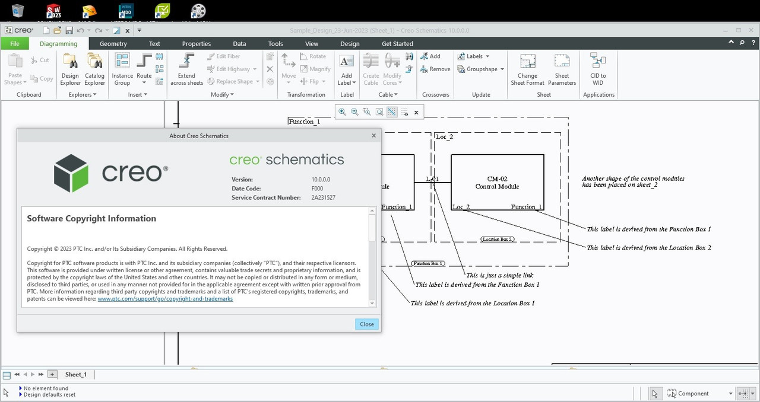Click Zoom In in floating view toolbar
Viewport: 760px width, 402px height.
(342, 111)
